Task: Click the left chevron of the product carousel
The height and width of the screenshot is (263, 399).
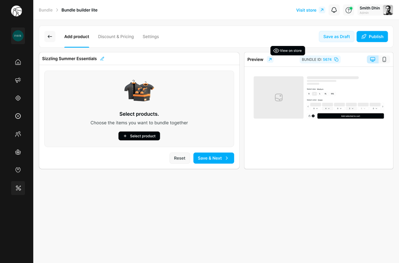Action: coord(308,106)
